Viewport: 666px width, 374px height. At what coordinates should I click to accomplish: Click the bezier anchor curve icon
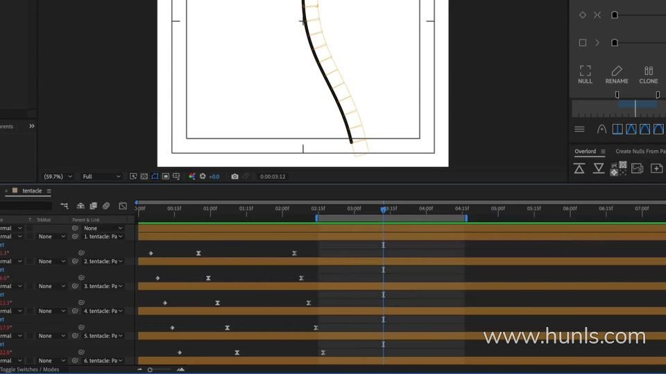tap(601, 129)
